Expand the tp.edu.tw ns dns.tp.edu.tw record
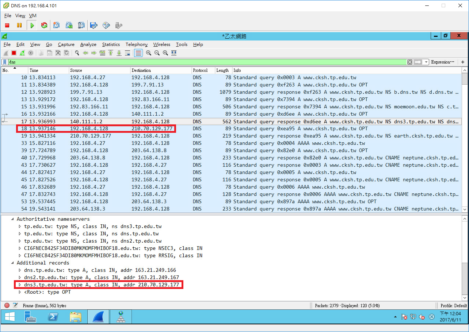 20,233
